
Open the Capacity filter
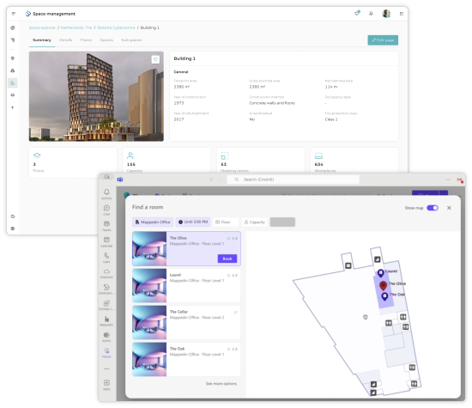click(255, 222)
